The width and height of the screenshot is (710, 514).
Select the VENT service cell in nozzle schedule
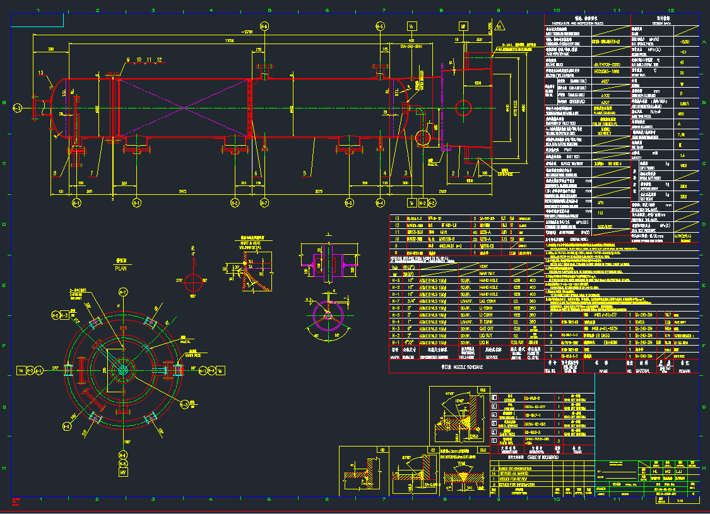(483, 266)
